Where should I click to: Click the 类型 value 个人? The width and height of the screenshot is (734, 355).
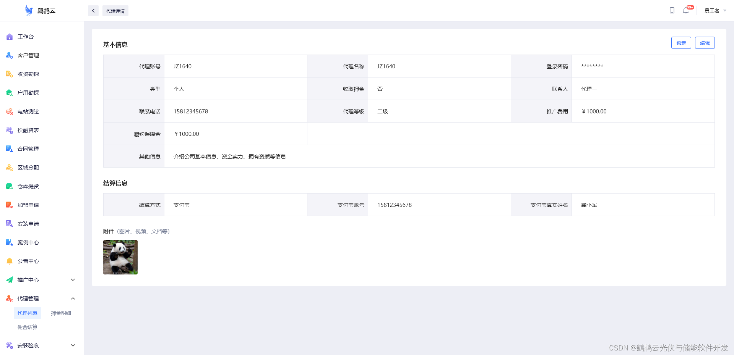click(x=179, y=89)
